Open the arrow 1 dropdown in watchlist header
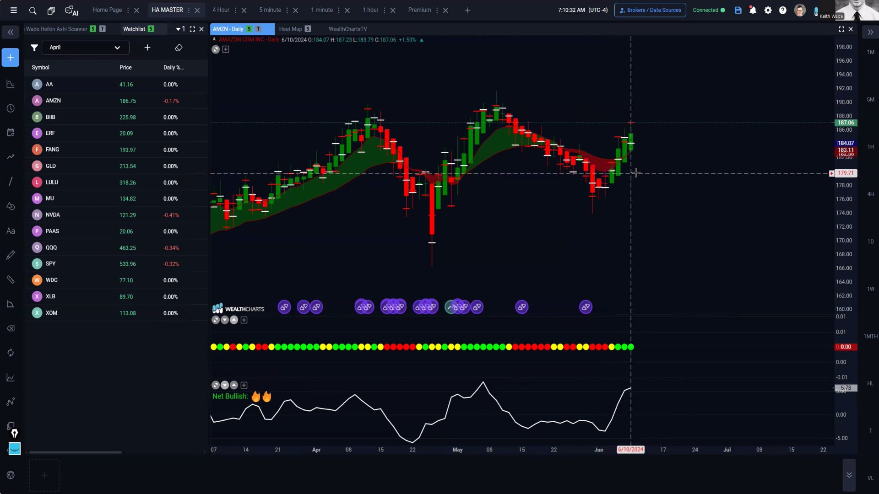This screenshot has width=879, height=494. 180,29
